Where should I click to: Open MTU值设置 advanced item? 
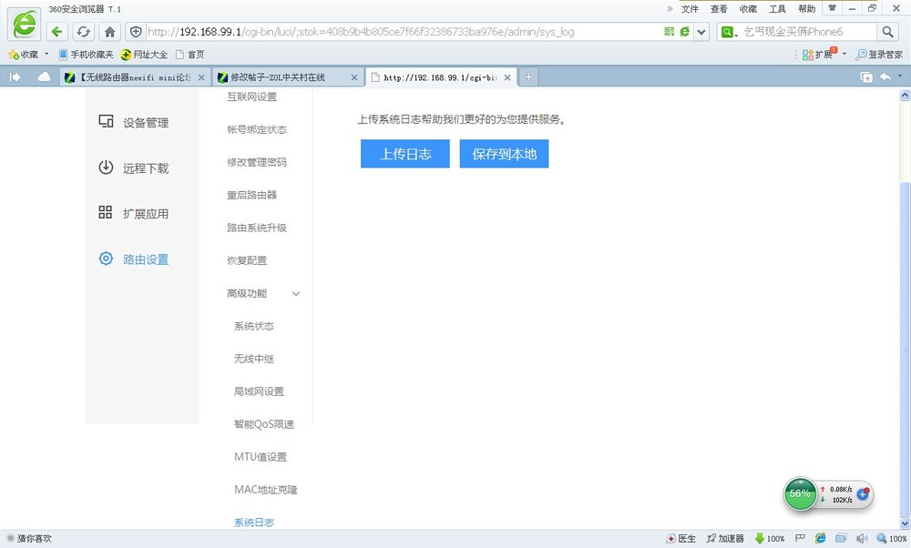[261, 457]
